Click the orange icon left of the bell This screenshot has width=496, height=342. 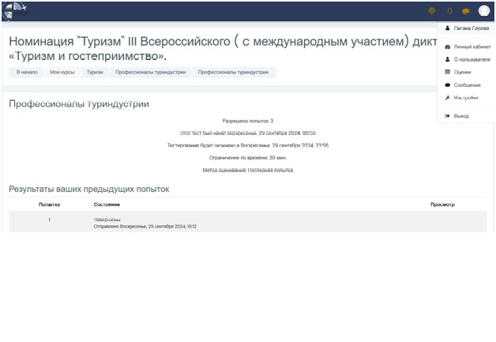(x=431, y=11)
